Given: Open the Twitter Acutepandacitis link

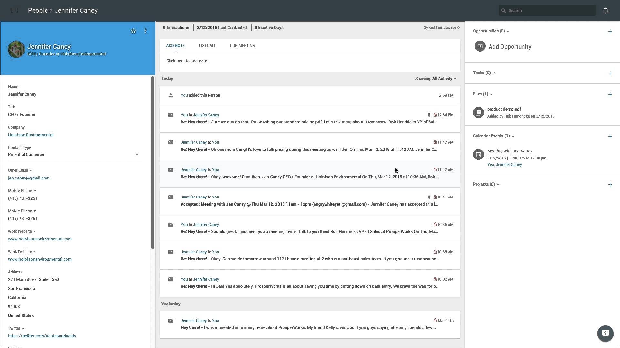Looking at the screenshot, I should click(x=42, y=336).
